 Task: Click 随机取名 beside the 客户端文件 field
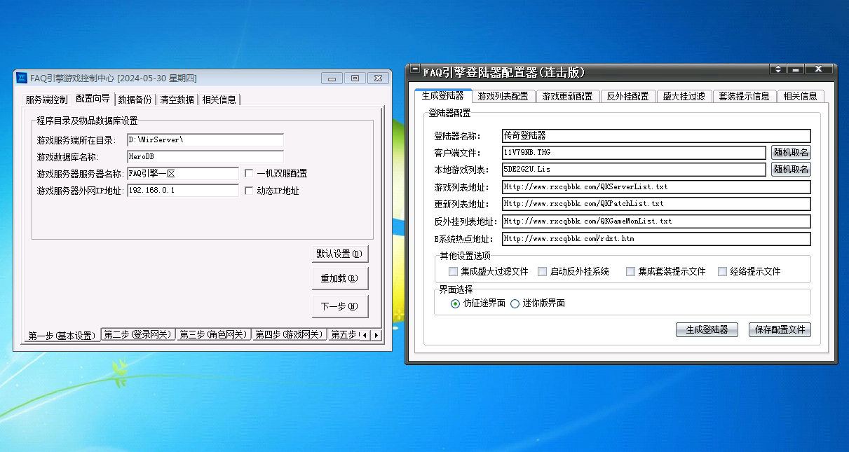coord(791,152)
